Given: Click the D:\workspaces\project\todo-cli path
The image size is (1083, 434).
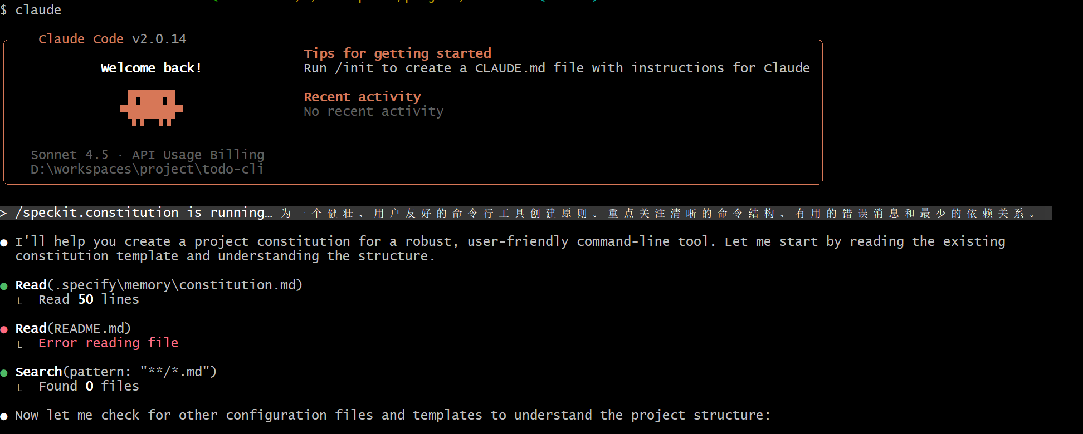Looking at the screenshot, I should pos(147,169).
